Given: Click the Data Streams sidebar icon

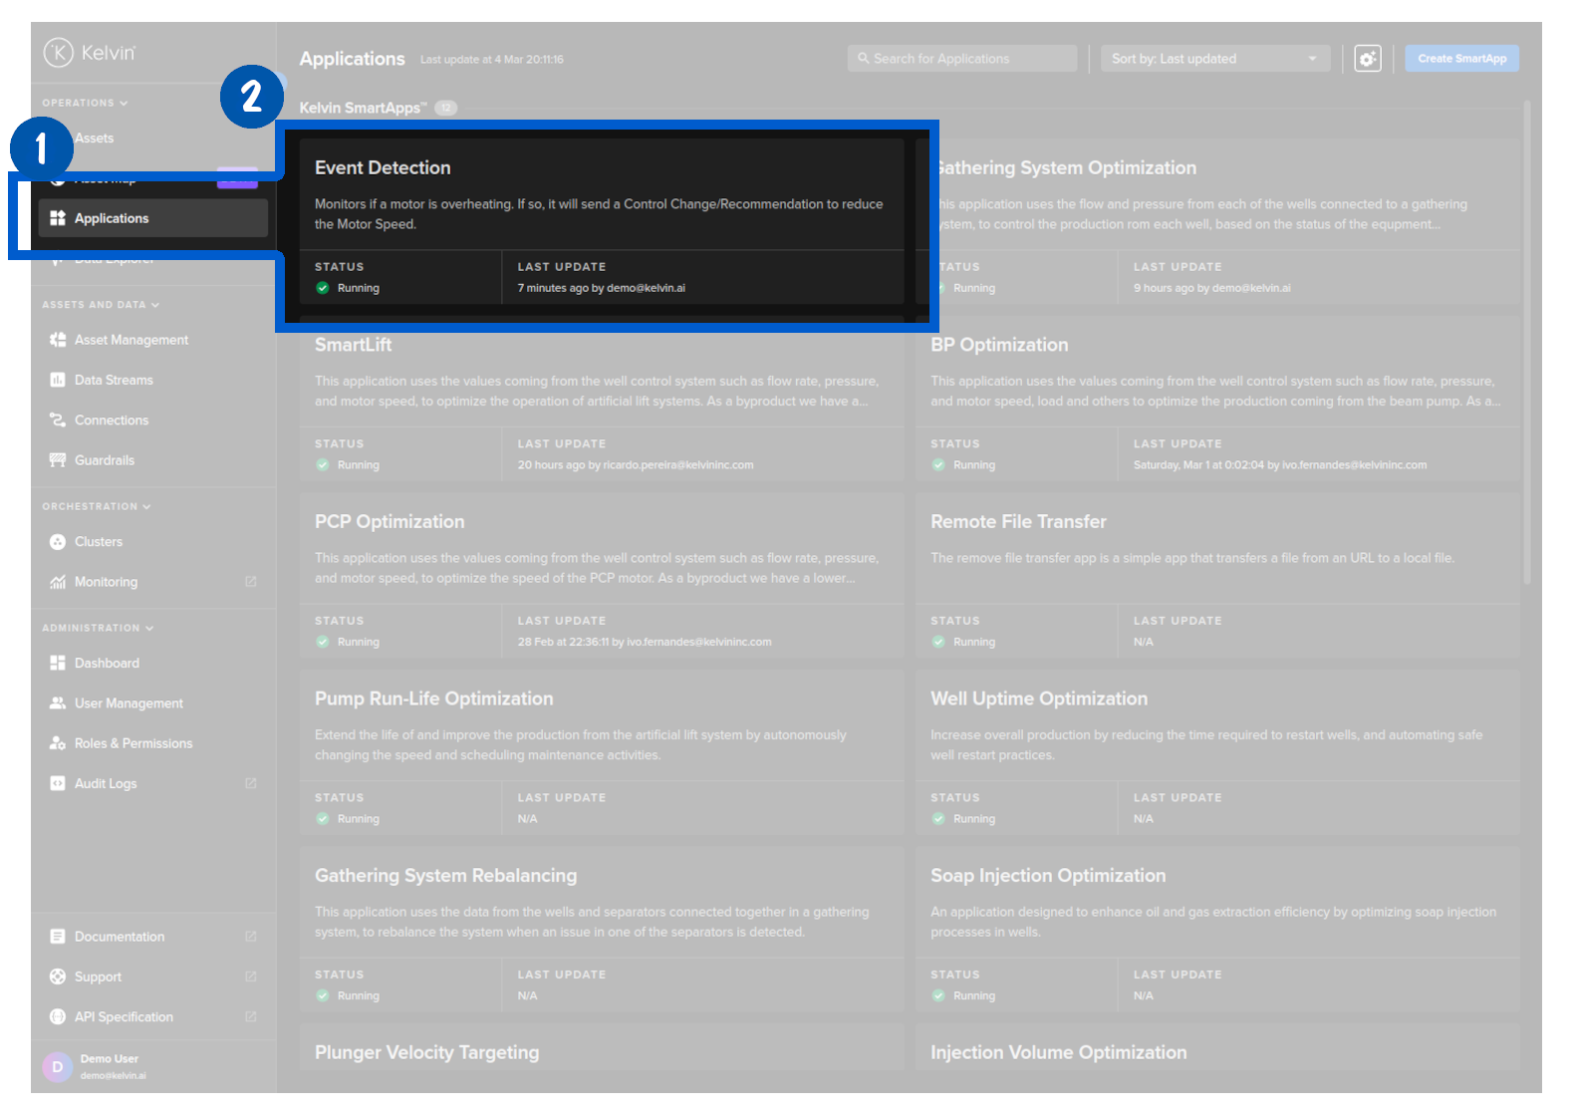Looking at the screenshot, I should (x=58, y=381).
